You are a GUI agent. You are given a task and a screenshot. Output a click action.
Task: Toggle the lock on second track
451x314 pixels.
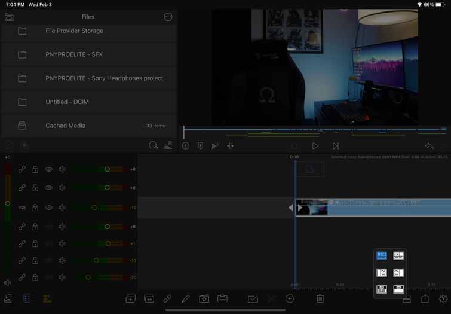(x=35, y=188)
